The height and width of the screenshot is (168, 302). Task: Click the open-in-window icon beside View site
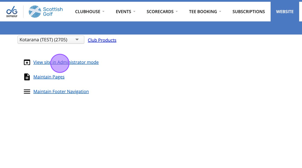[x=27, y=62]
